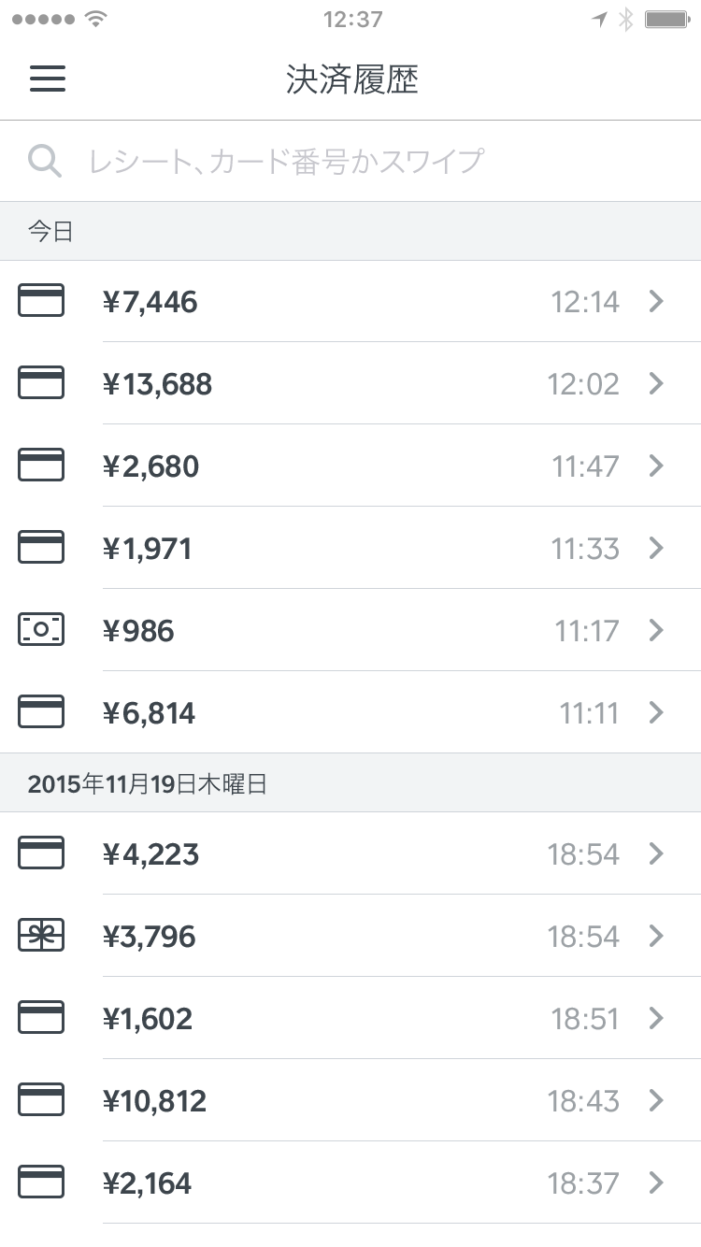Tap the search magnifier icon

pos(45,161)
